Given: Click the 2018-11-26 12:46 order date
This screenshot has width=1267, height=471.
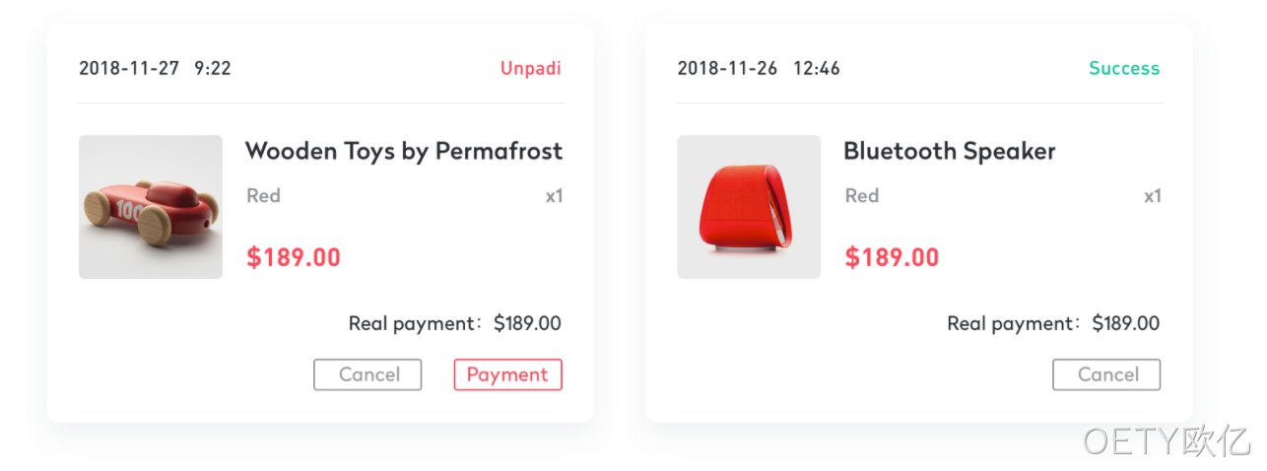Looking at the screenshot, I should coord(759,68).
